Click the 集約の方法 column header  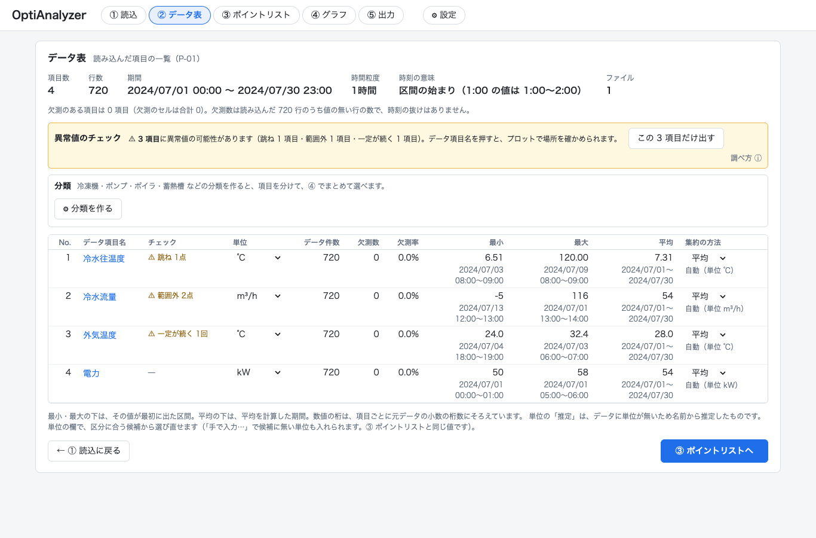click(703, 243)
